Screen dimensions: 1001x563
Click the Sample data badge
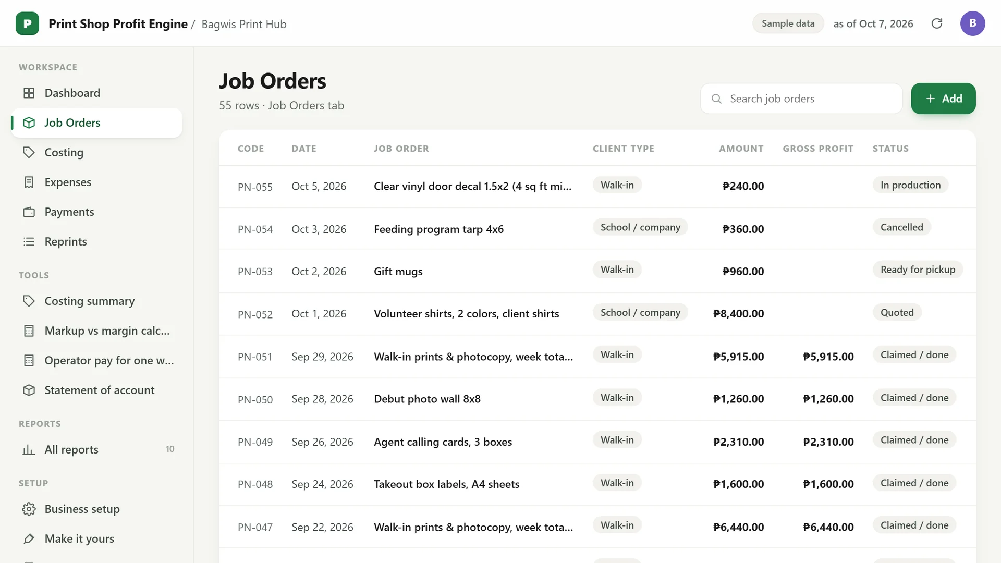click(x=788, y=23)
